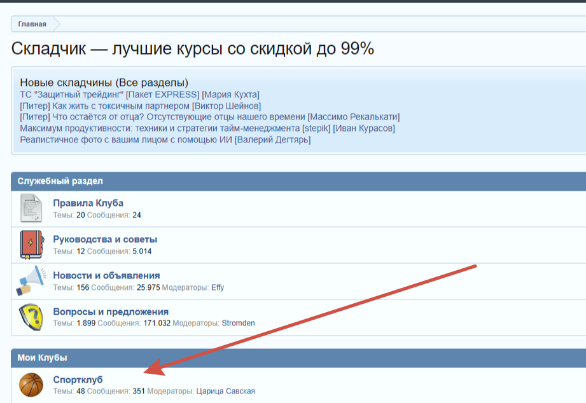Click the question shield icon for Вопросы
Screen dimensions: 586x403
[31, 317]
